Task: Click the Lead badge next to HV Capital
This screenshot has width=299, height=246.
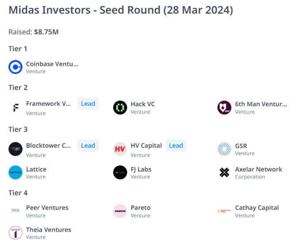Action: coord(176,145)
